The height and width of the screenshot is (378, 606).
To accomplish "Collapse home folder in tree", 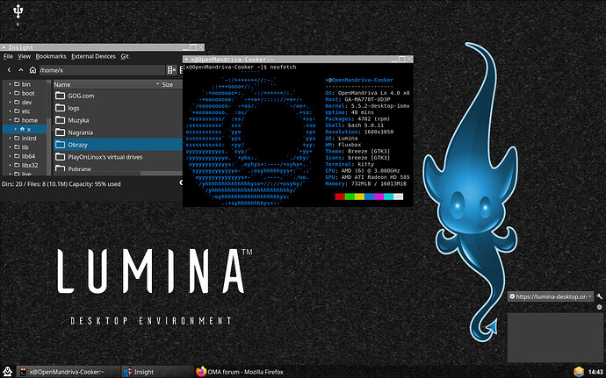I will pyautogui.click(x=10, y=120).
